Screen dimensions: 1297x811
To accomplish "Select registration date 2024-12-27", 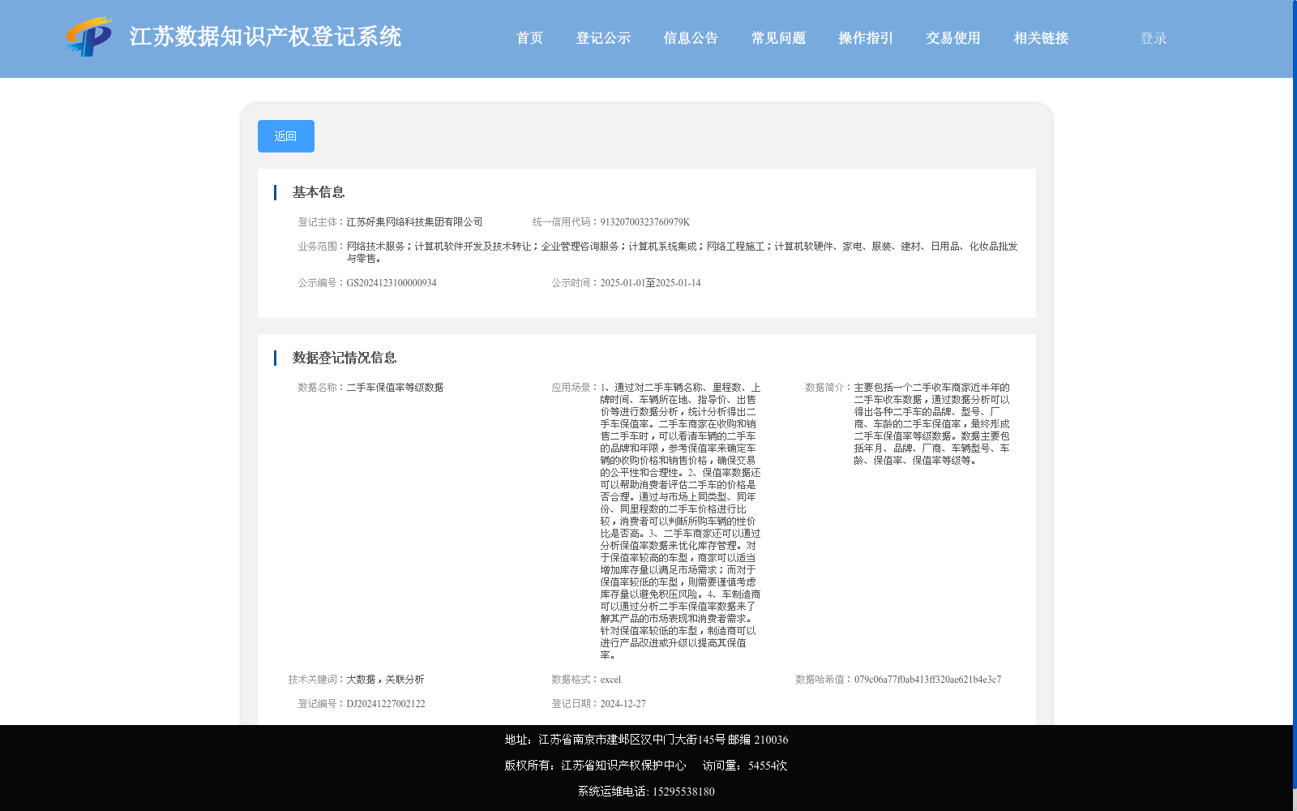I will tap(623, 704).
